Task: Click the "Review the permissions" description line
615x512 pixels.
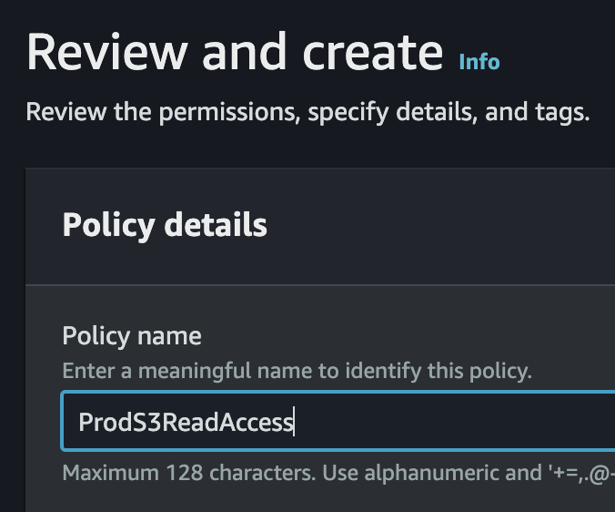Action: coord(307,113)
